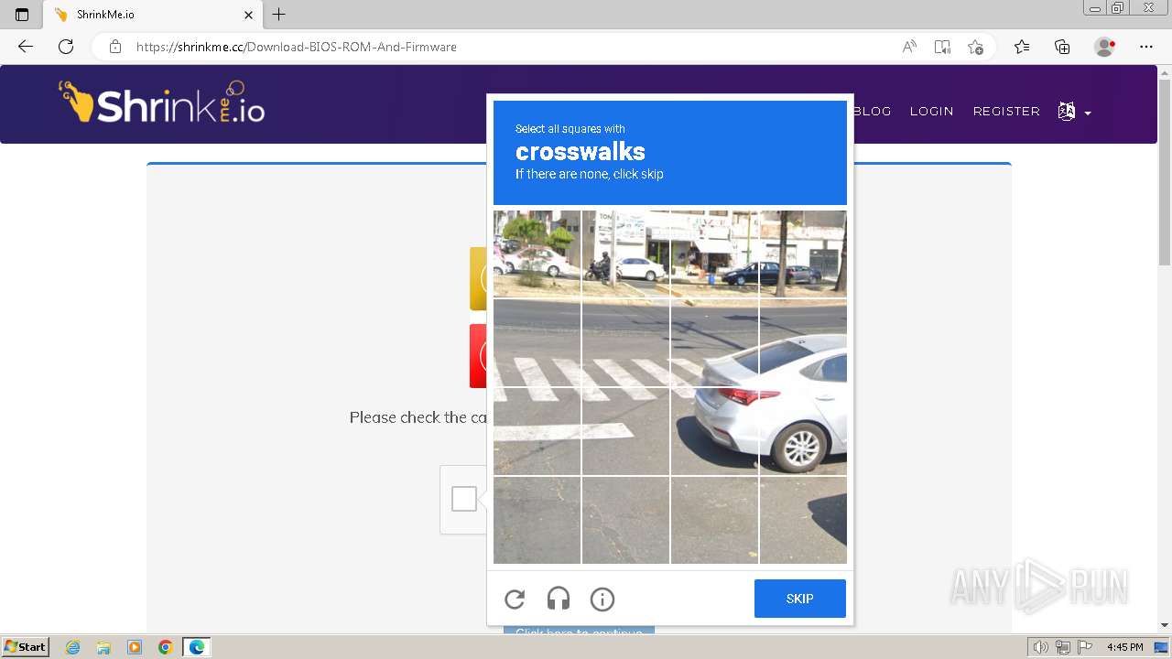Screen dimensions: 1172x659
Task: Select the crosswalk tile right of the left stripes tile
Action: (625, 342)
